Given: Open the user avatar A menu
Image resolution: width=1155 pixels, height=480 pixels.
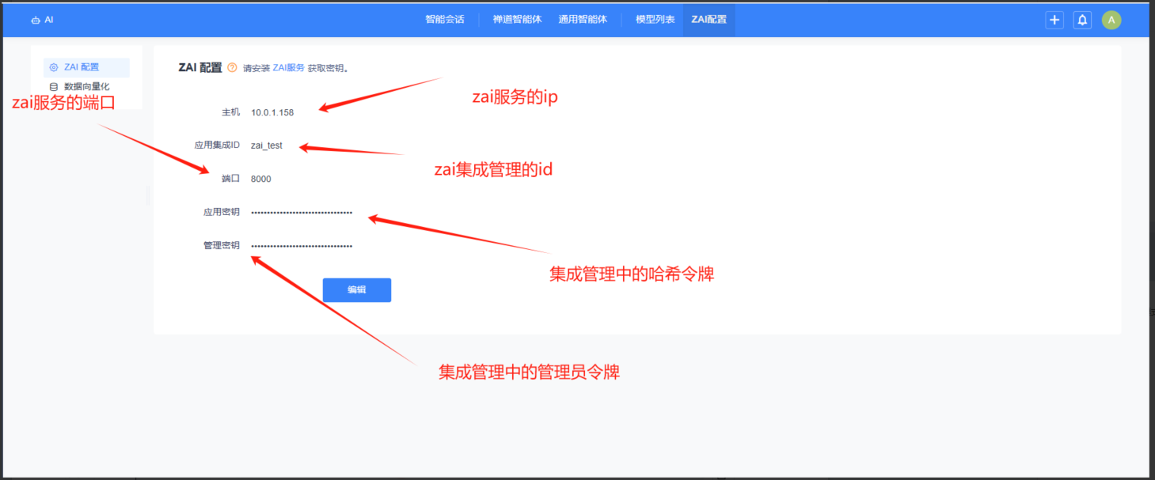Looking at the screenshot, I should point(1111,20).
